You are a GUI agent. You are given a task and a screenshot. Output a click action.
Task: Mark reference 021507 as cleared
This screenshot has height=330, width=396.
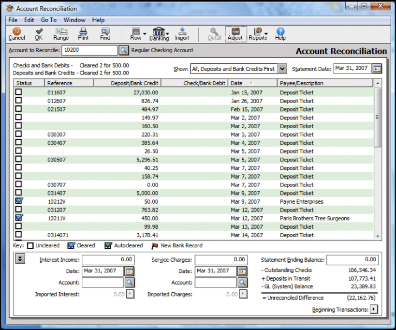click(18, 109)
